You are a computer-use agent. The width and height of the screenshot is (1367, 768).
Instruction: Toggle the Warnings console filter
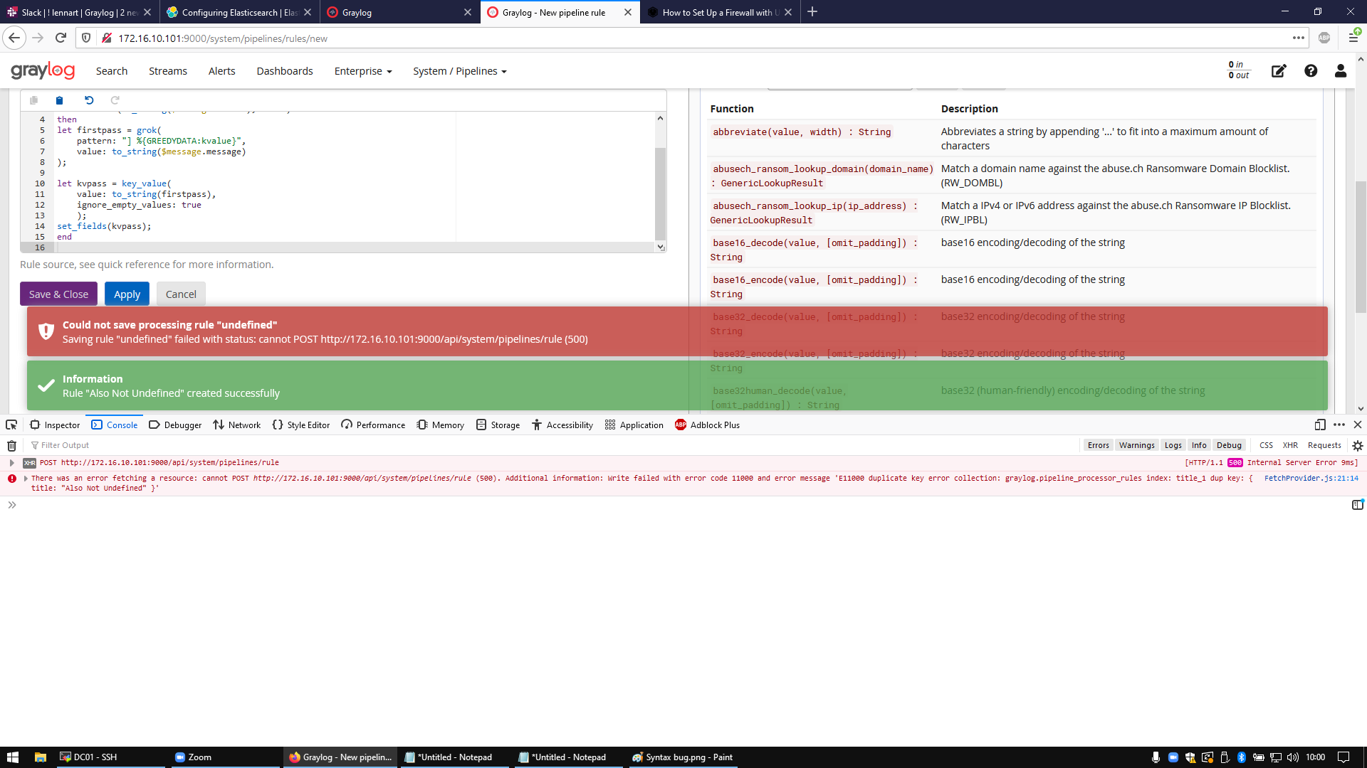(x=1136, y=445)
